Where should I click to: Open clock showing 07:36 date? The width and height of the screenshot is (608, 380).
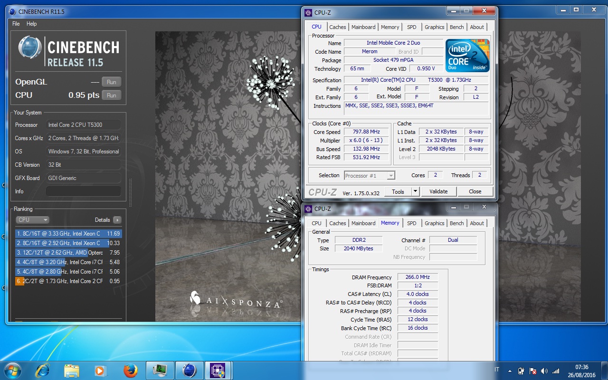click(582, 370)
